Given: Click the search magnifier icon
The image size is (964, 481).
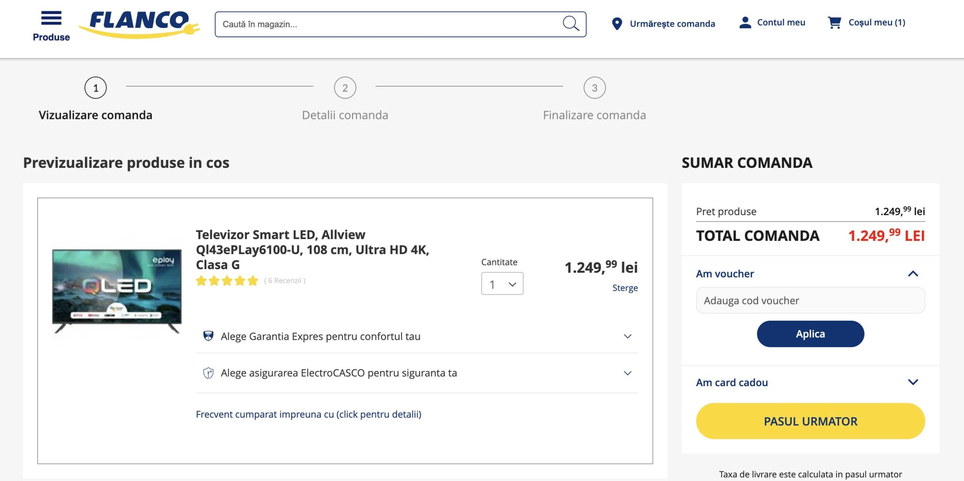Looking at the screenshot, I should point(570,24).
